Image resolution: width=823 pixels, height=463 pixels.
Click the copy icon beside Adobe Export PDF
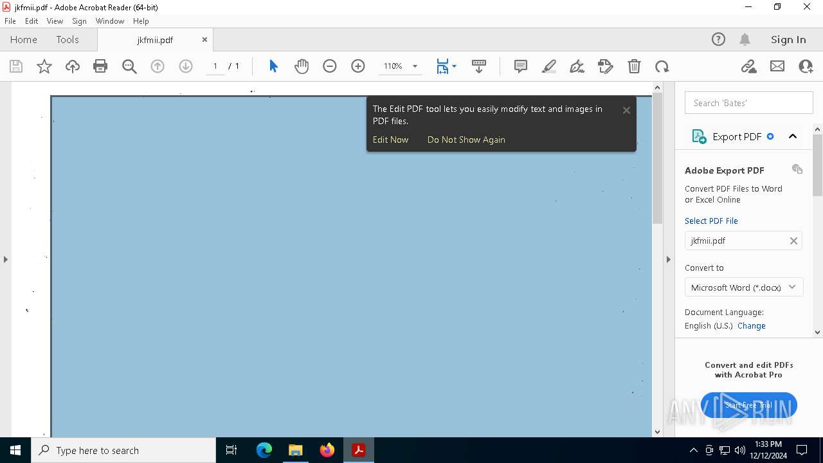797,169
